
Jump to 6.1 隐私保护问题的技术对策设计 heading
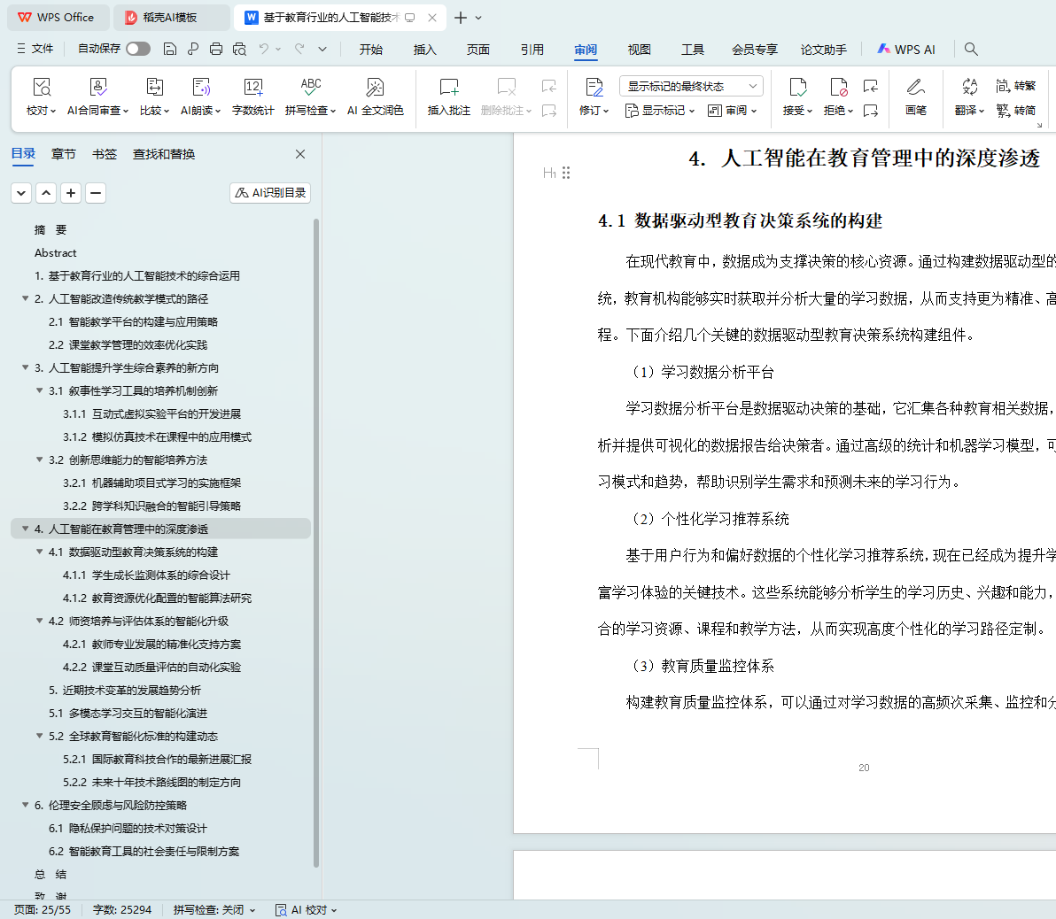point(128,828)
